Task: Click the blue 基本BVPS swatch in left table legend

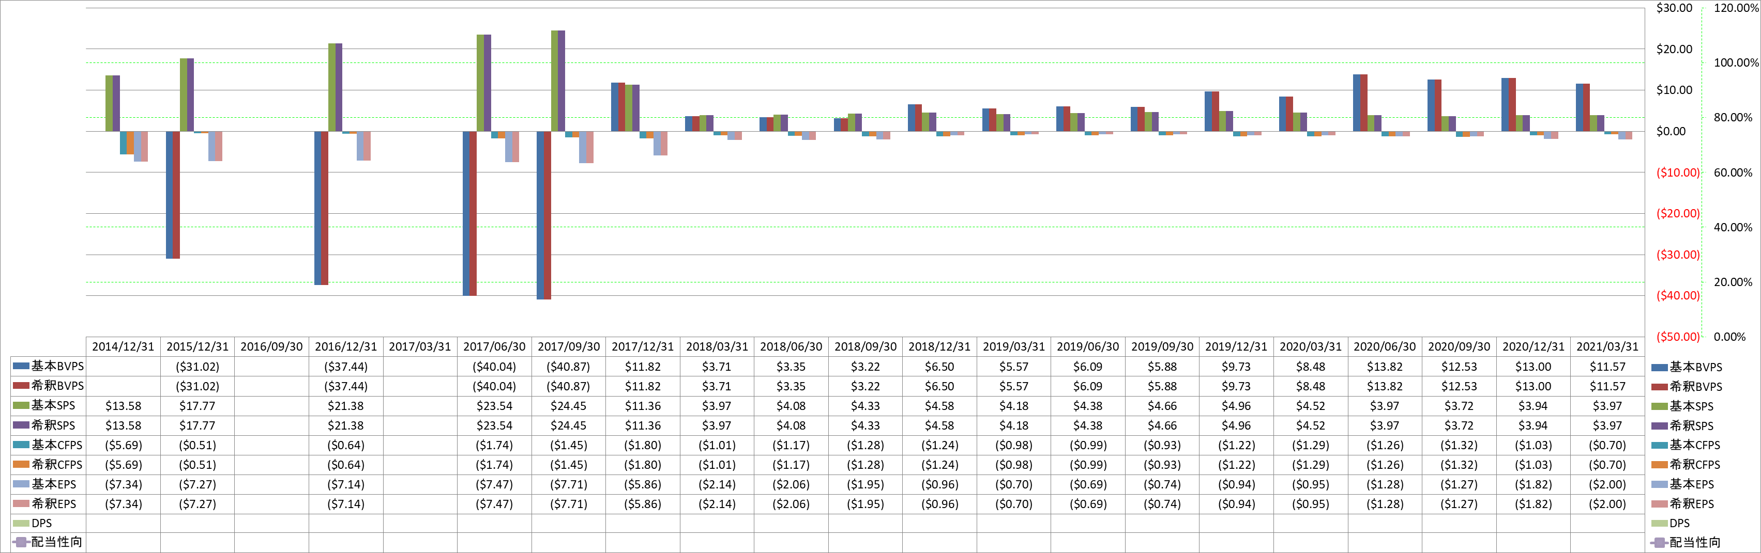Action: [x=21, y=366]
